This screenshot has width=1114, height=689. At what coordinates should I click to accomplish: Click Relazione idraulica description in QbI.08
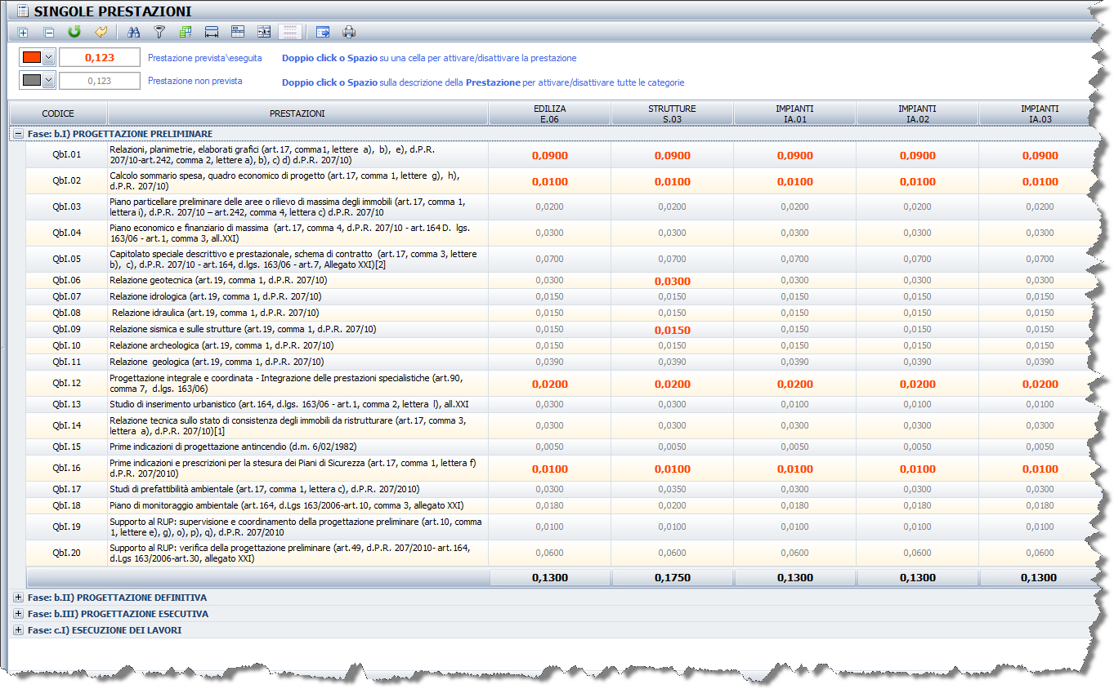(215, 313)
